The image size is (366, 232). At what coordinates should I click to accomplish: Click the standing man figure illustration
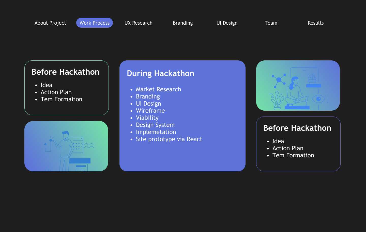(65, 150)
